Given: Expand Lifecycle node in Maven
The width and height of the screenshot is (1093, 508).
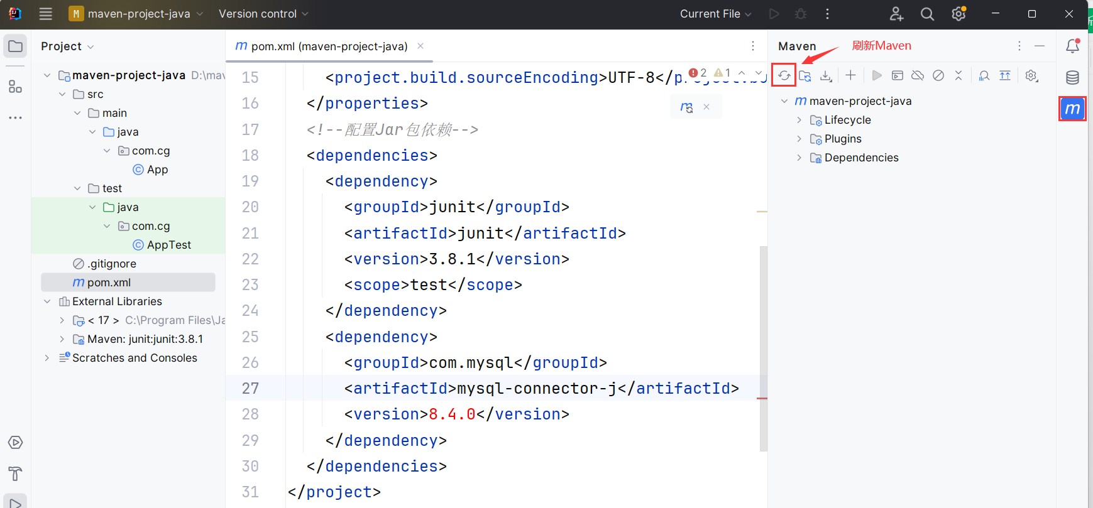Looking at the screenshot, I should coord(799,120).
